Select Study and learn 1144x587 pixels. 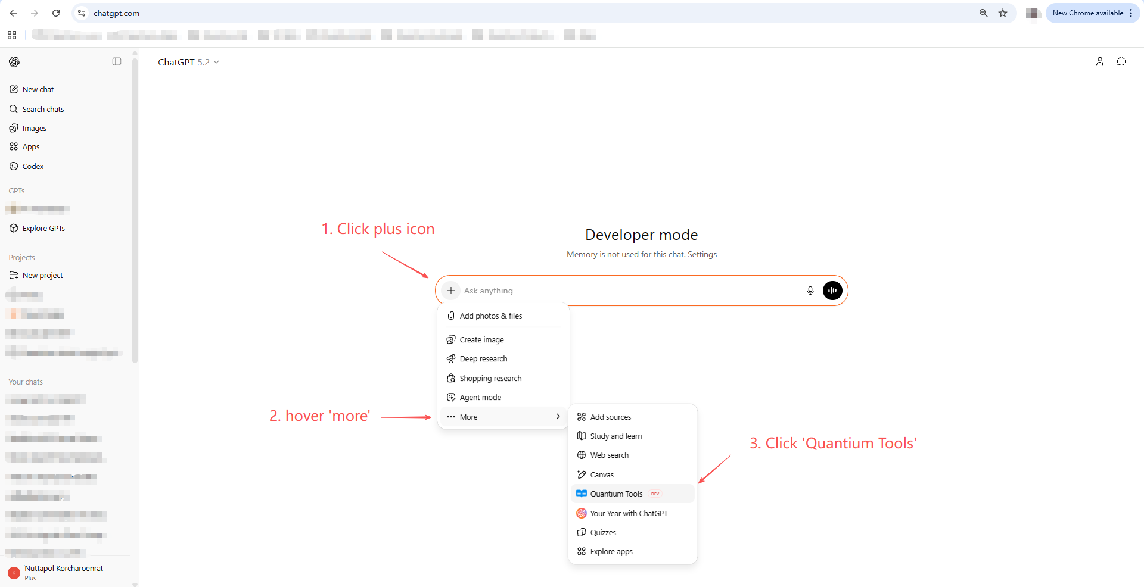(633, 436)
